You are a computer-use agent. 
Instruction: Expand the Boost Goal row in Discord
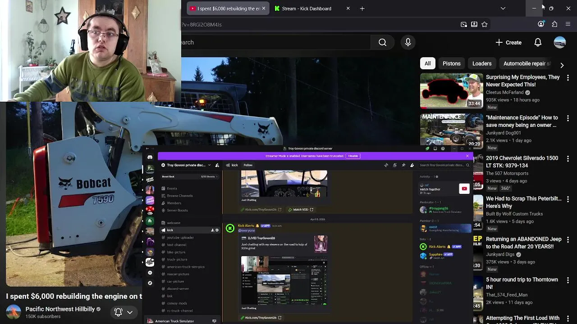190,176
